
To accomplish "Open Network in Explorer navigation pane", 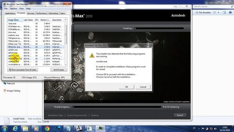I will pos(9,84).
